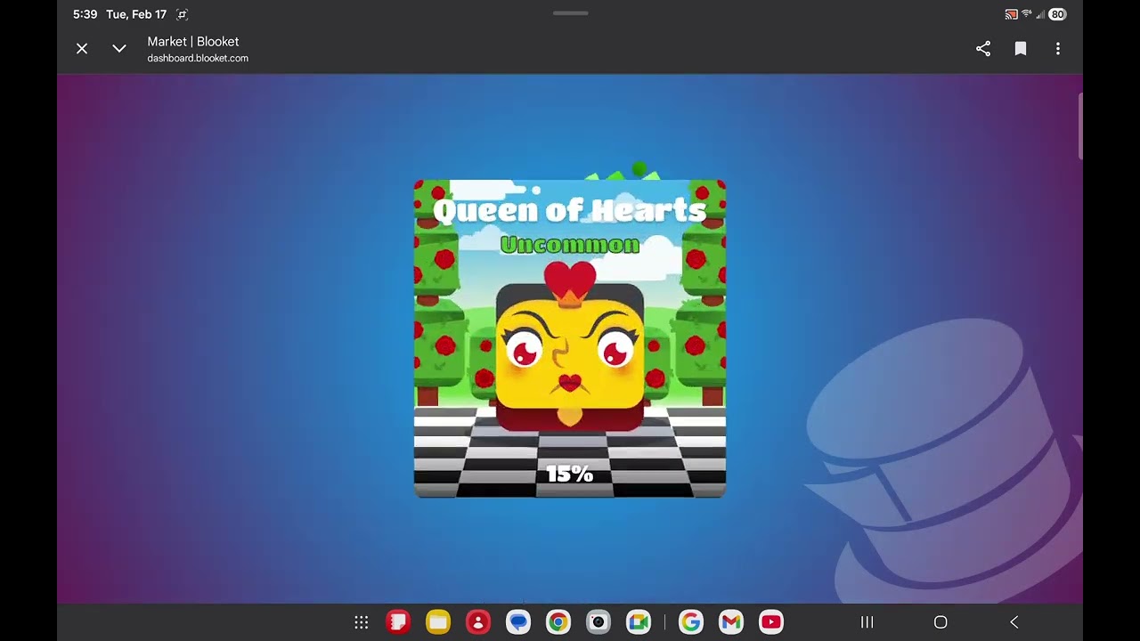Tap the Back navigation arrow
Image resolution: width=1140 pixels, height=641 pixels.
(1014, 622)
